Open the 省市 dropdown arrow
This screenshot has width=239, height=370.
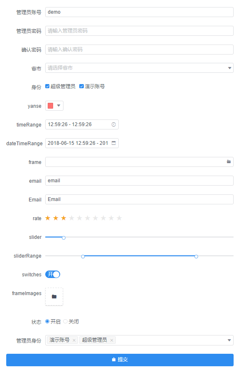[x=229, y=68]
